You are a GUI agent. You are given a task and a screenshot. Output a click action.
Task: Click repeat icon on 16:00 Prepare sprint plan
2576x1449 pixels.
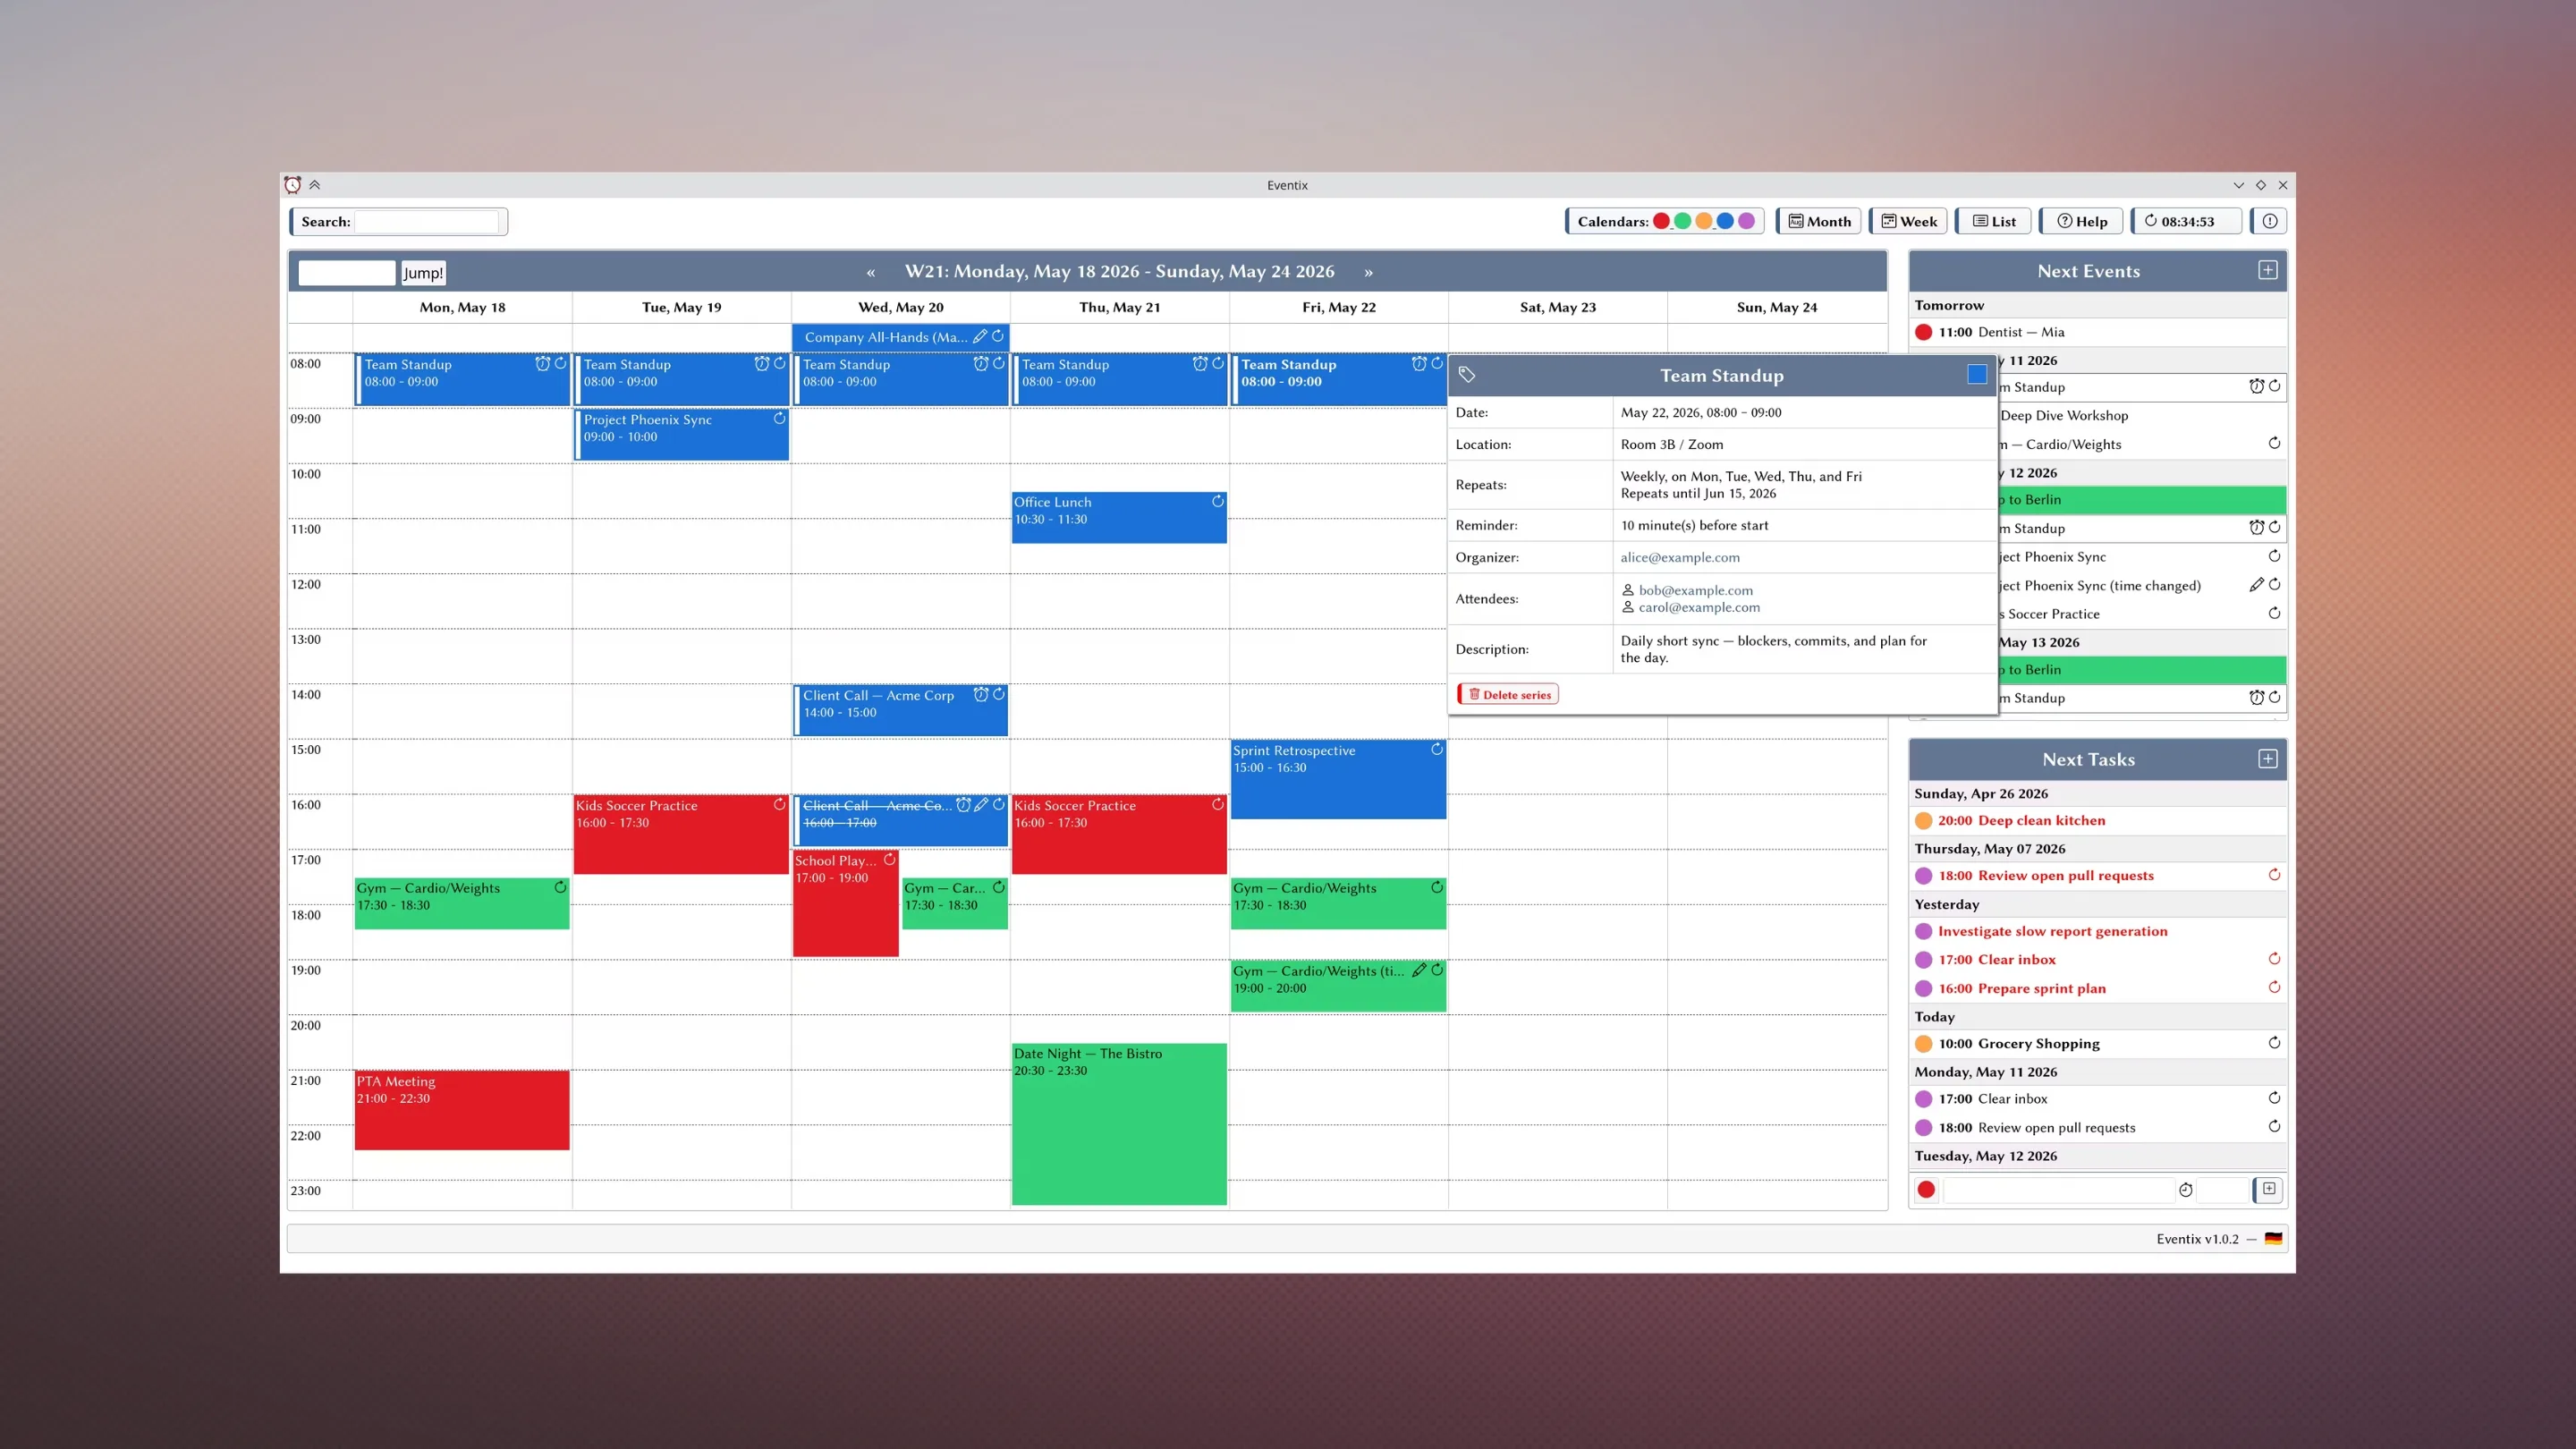coord(2274,987)
